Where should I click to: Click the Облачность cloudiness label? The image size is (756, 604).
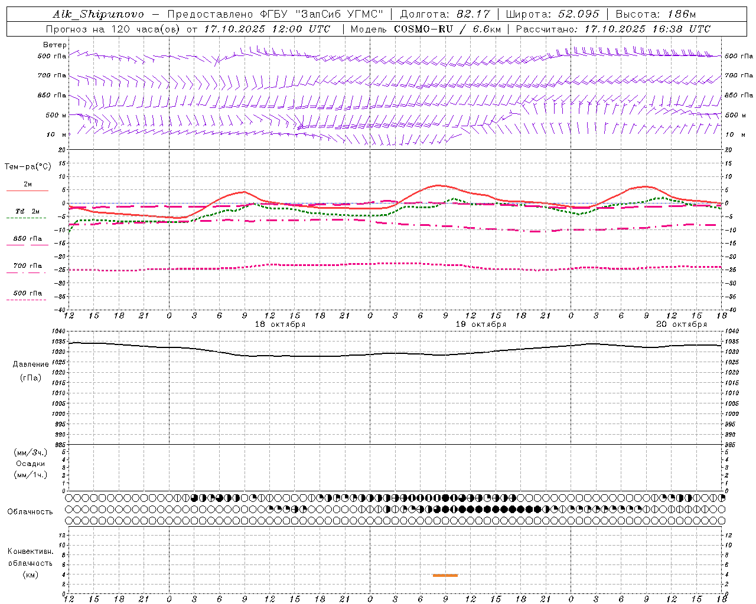pyautogui.click(x=30, y=512)
